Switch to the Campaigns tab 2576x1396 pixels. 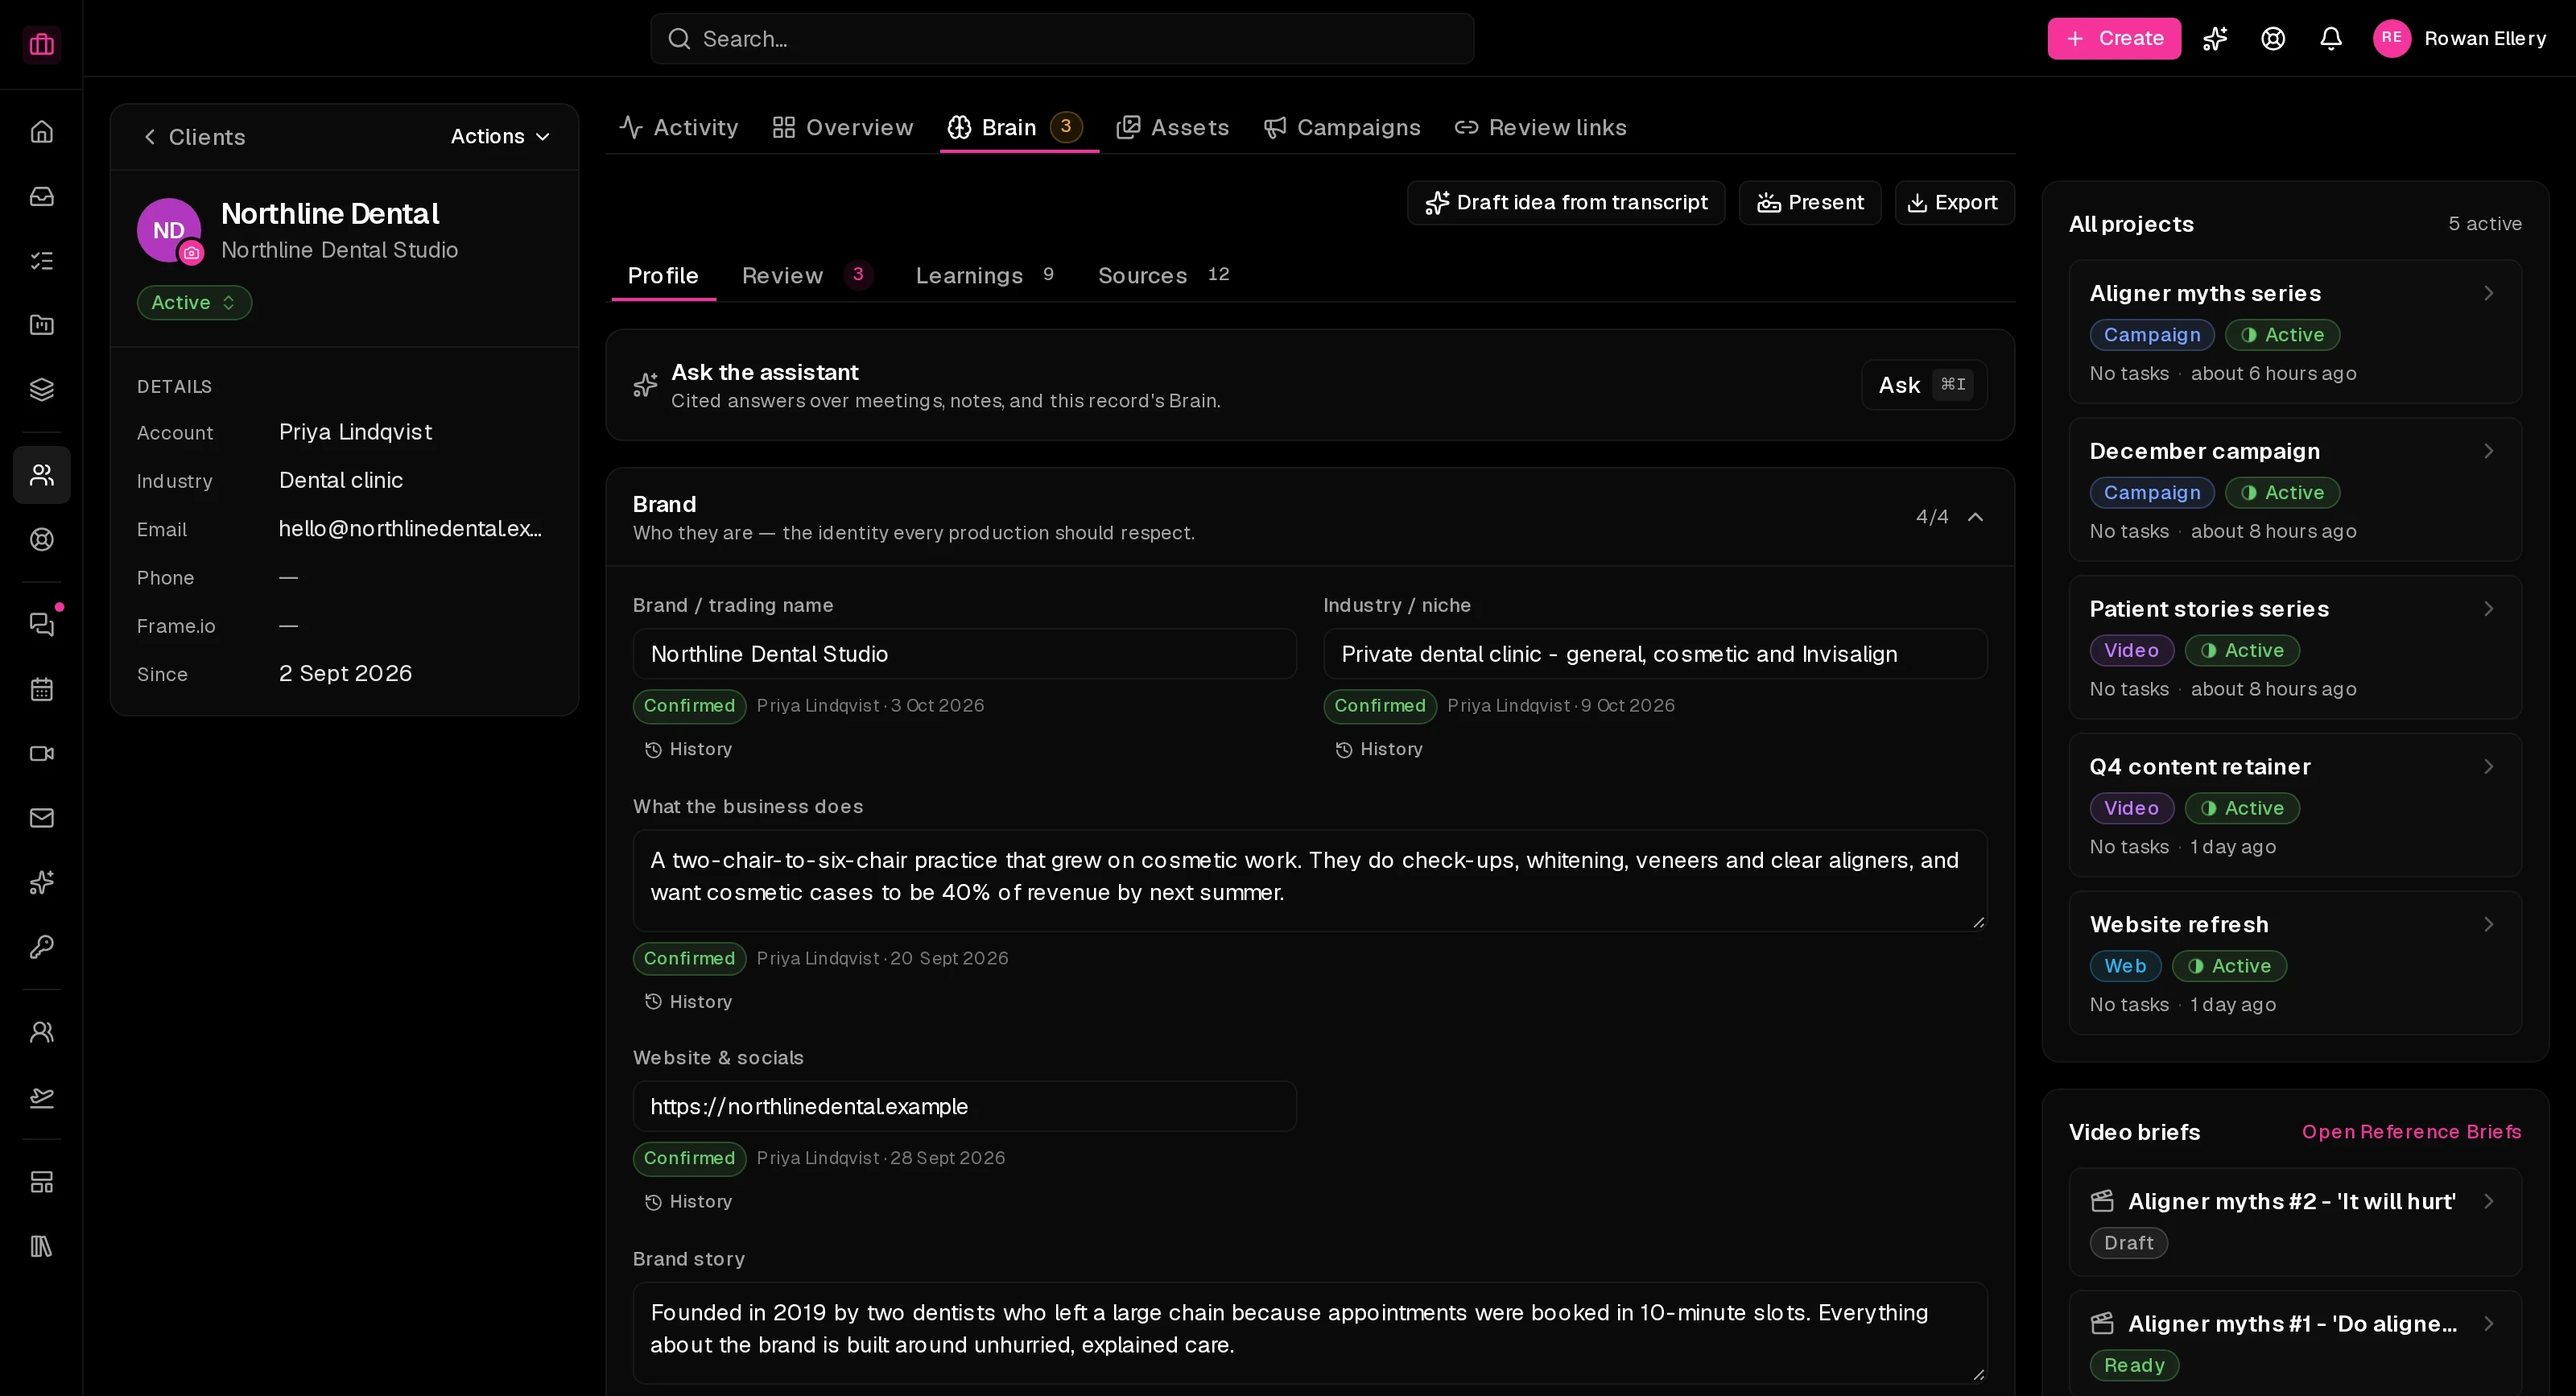[1341, 127]
